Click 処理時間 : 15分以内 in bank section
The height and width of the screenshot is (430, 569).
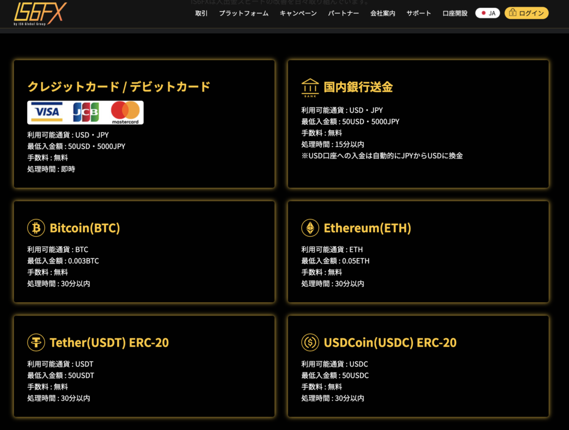[x=333, y=144]
